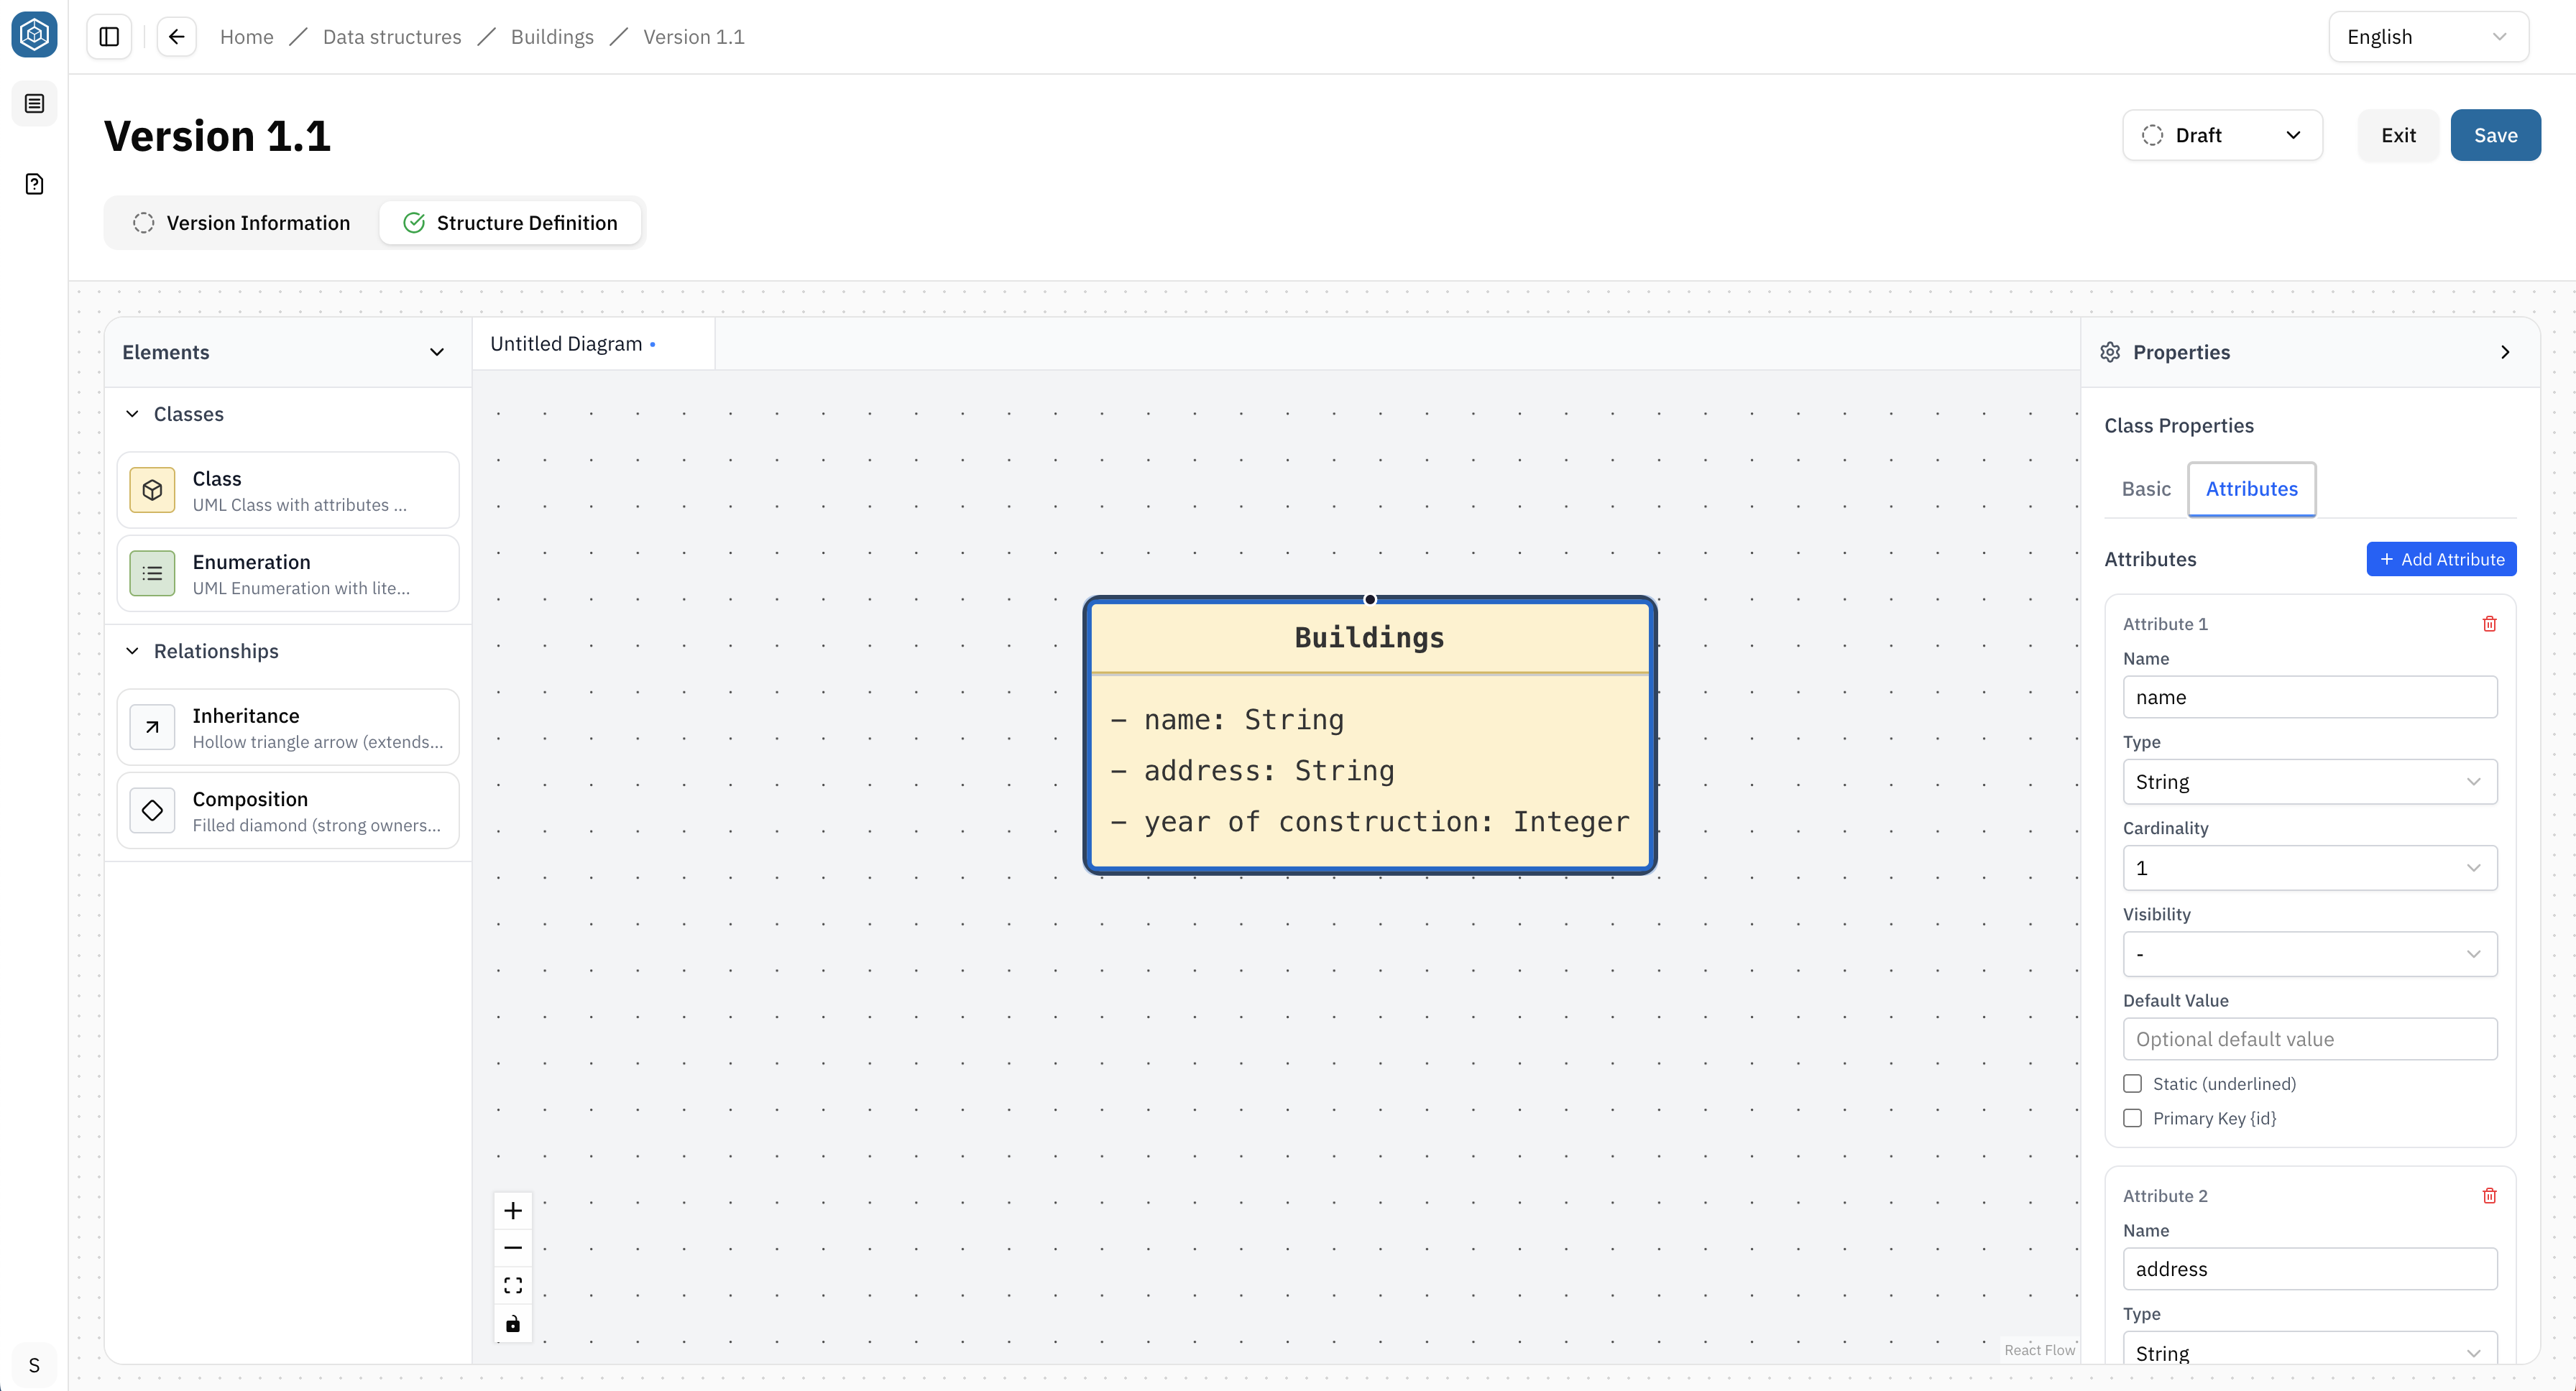Click the Structure Definition check icon
This screenshot has height=1391, width=2576.
(x=414, y=223)
